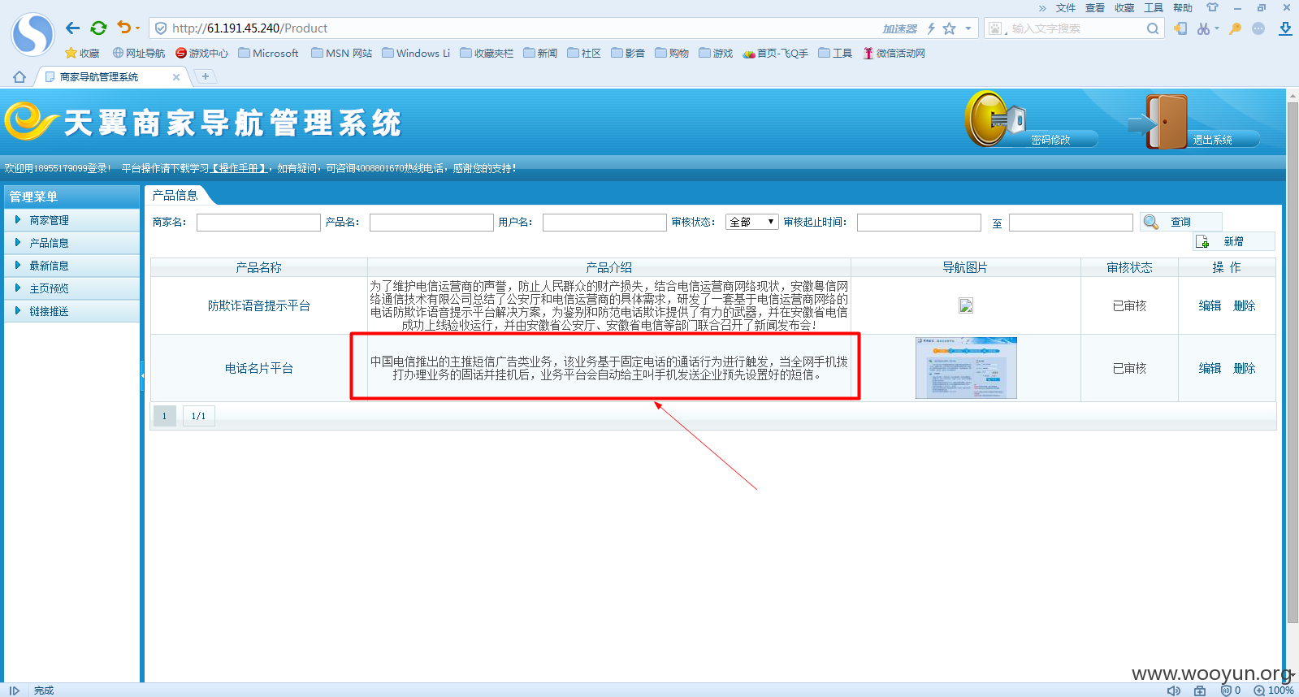The image size is (1299, 697).
Task: Click 删除 for 电话名片平台
Action: (x=1244, y=368)
